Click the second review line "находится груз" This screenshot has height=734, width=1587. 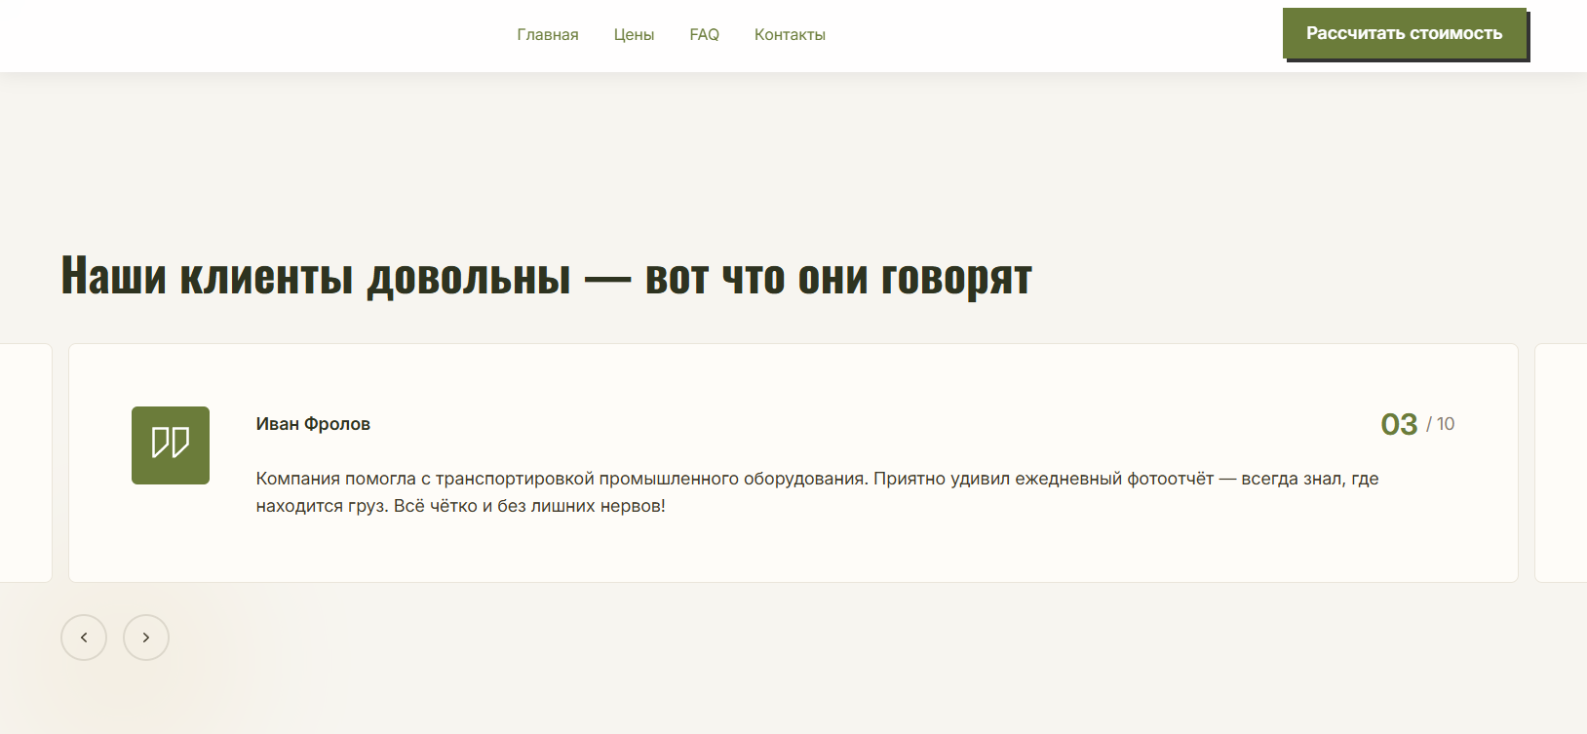[x=460, y=506]
